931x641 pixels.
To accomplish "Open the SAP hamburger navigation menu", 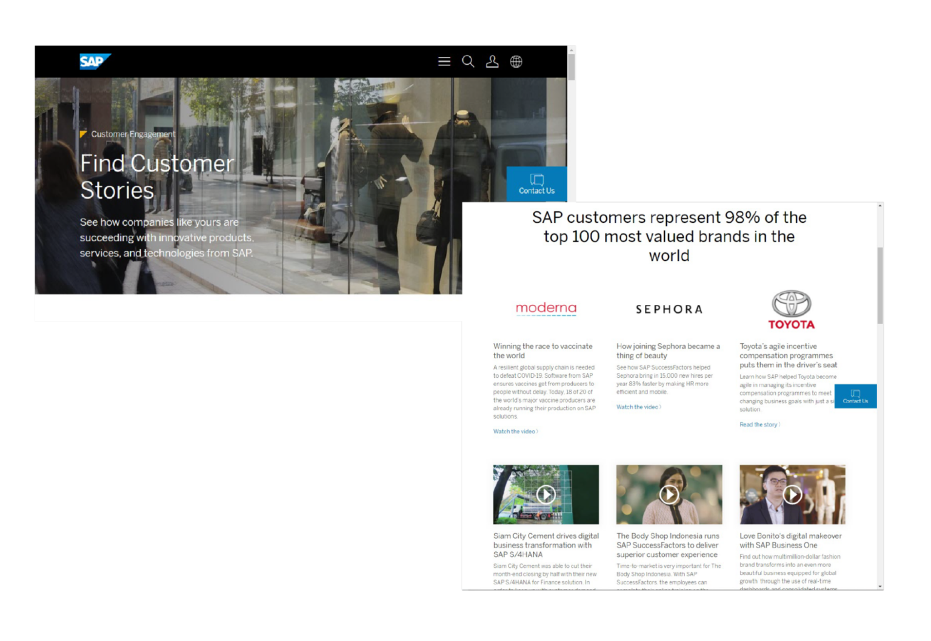I will (x=444, y=61).
